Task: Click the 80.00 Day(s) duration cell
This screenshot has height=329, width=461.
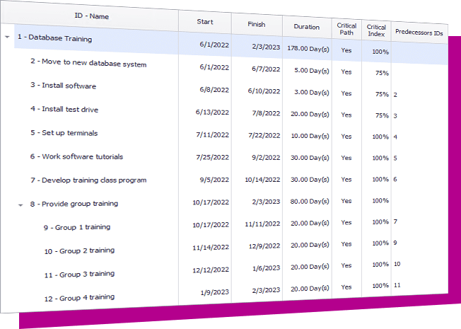Action: pyautogui.click(x=310, y=201)
